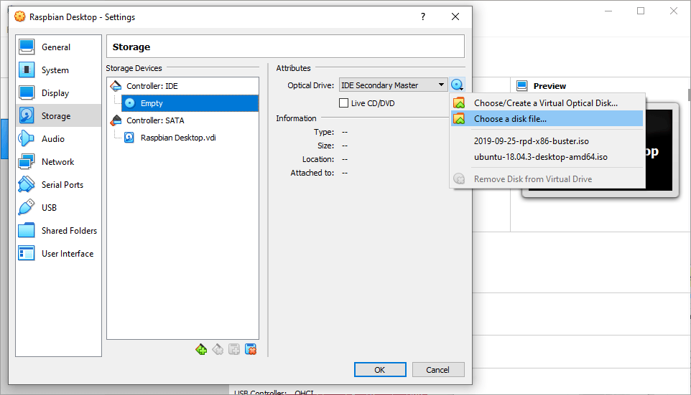Open the Shared Folders settings category

pos(58,231)
